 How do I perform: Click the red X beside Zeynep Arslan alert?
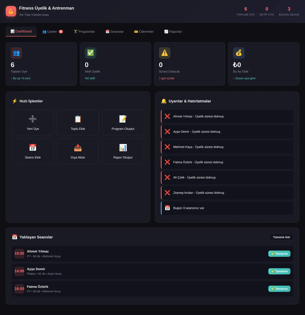pos(167,193)
